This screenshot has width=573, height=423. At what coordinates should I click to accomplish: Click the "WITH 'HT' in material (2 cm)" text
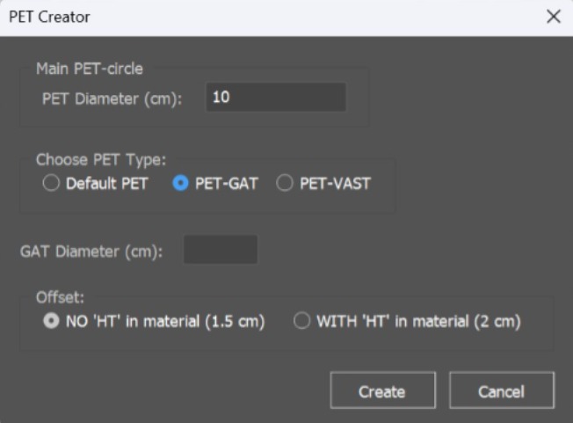tap(418, 322)
